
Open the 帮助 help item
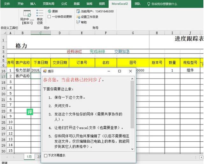click(82, 22)
